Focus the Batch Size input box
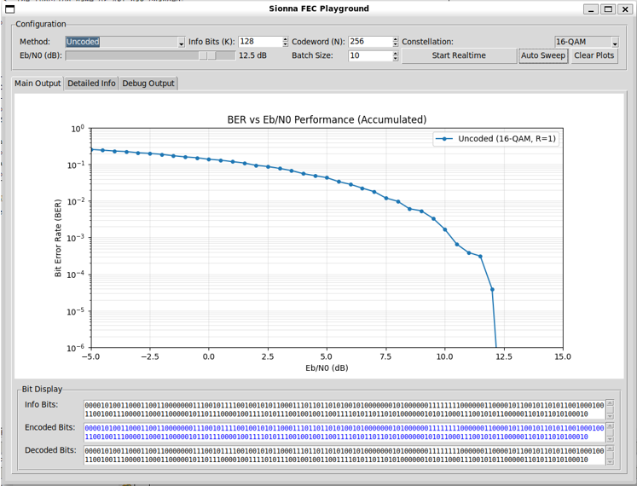 pos(369,55)
